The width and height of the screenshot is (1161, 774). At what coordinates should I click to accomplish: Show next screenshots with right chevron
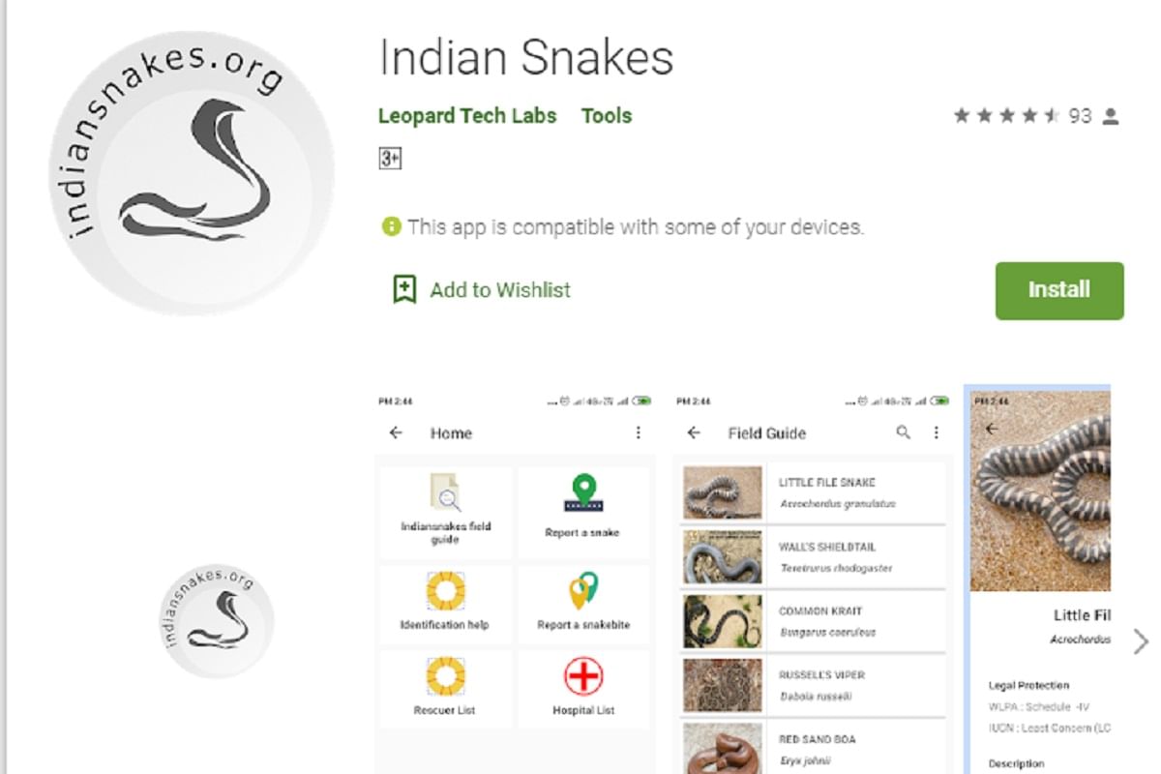[1141, 640]
